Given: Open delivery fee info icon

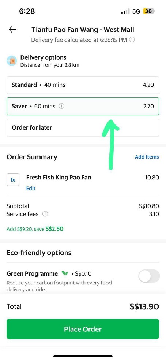Looking at the screenshot, I should (x=132, y=40).
